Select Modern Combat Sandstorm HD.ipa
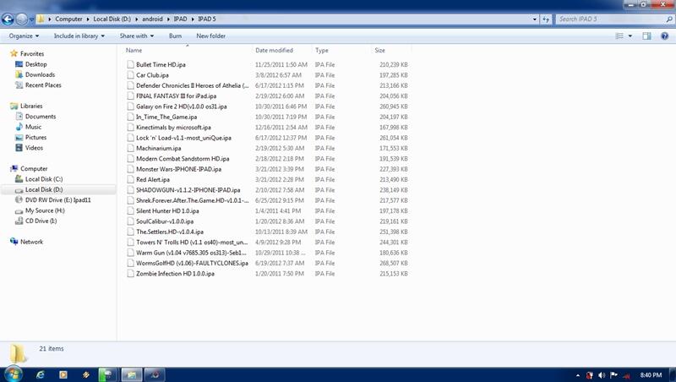The image size is (676, 382). click(x=183, y=159)
